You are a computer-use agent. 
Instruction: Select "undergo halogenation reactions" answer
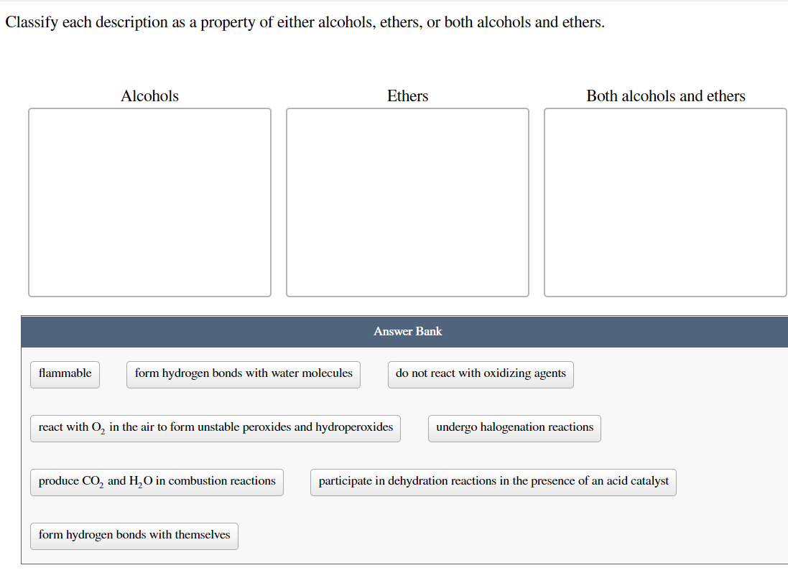514,428
